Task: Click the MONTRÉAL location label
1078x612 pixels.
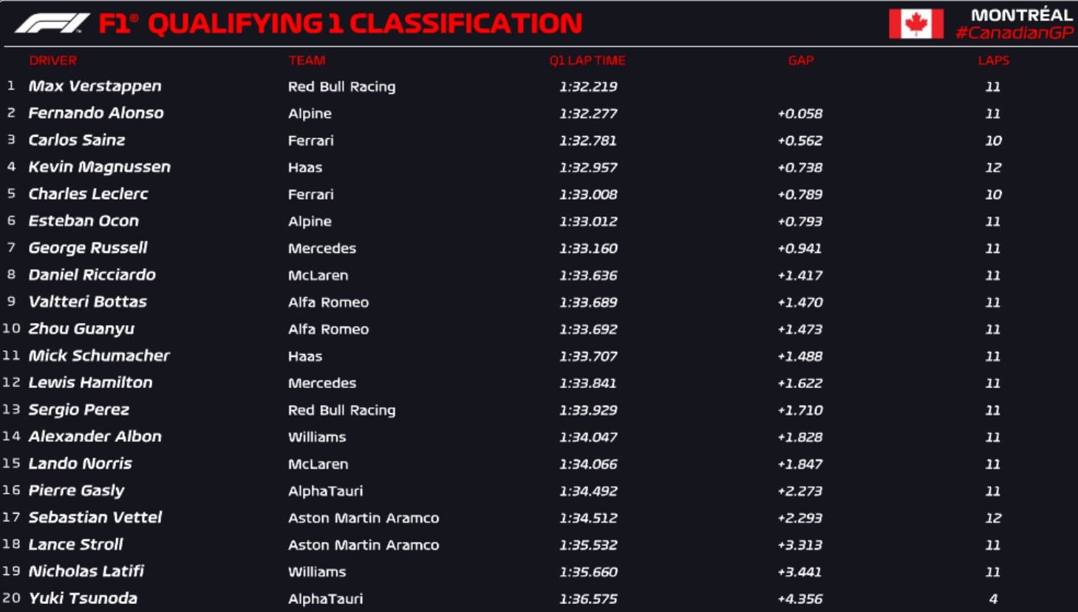Action: point(1021,15)
